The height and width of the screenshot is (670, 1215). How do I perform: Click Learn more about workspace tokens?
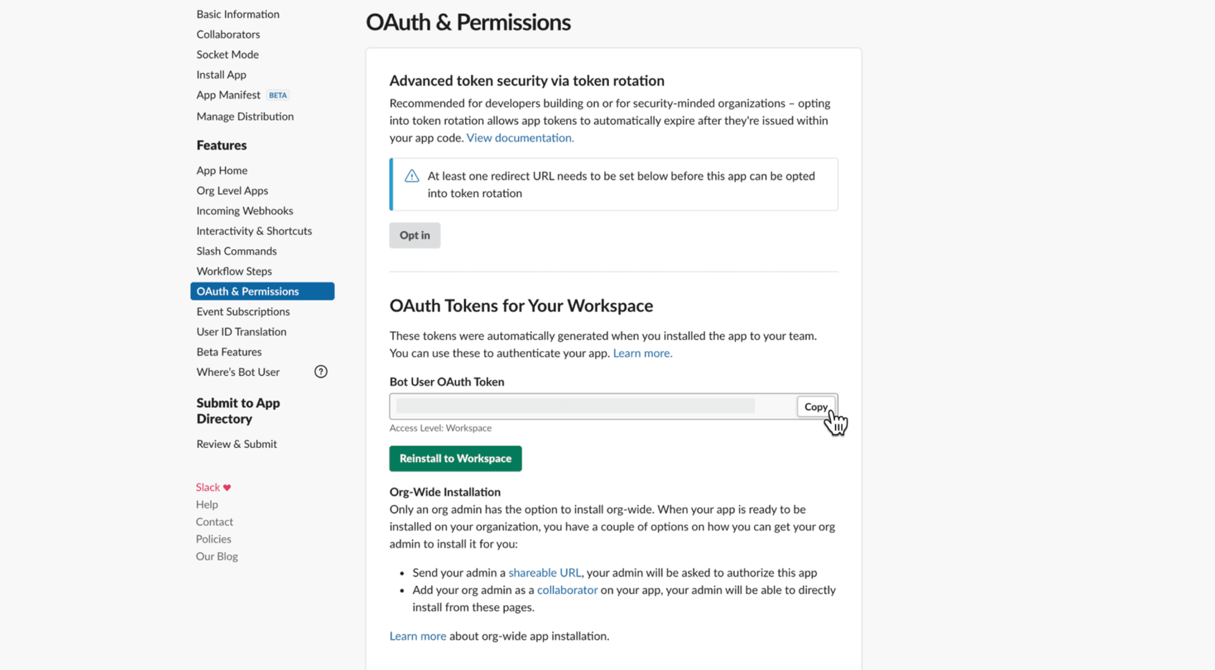tap(642, 353)
